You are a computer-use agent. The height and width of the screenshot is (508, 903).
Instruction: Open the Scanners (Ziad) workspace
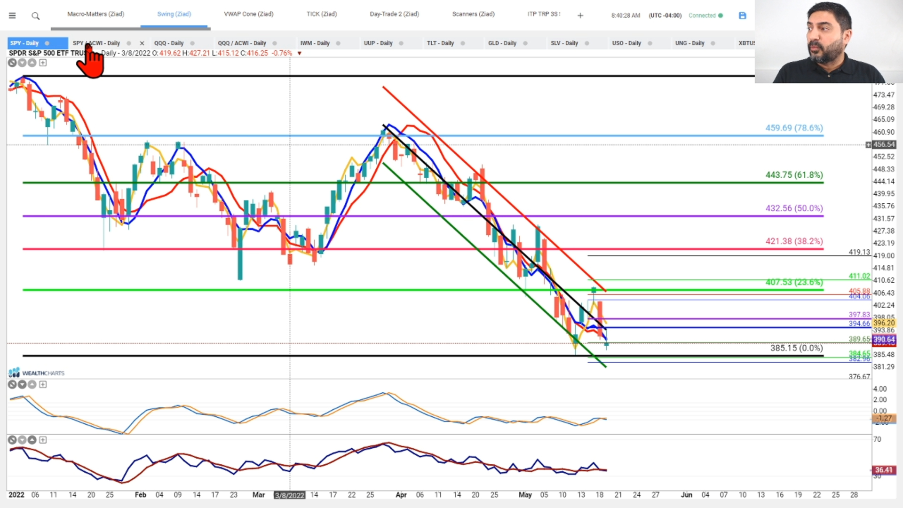(x=473, y=14)
